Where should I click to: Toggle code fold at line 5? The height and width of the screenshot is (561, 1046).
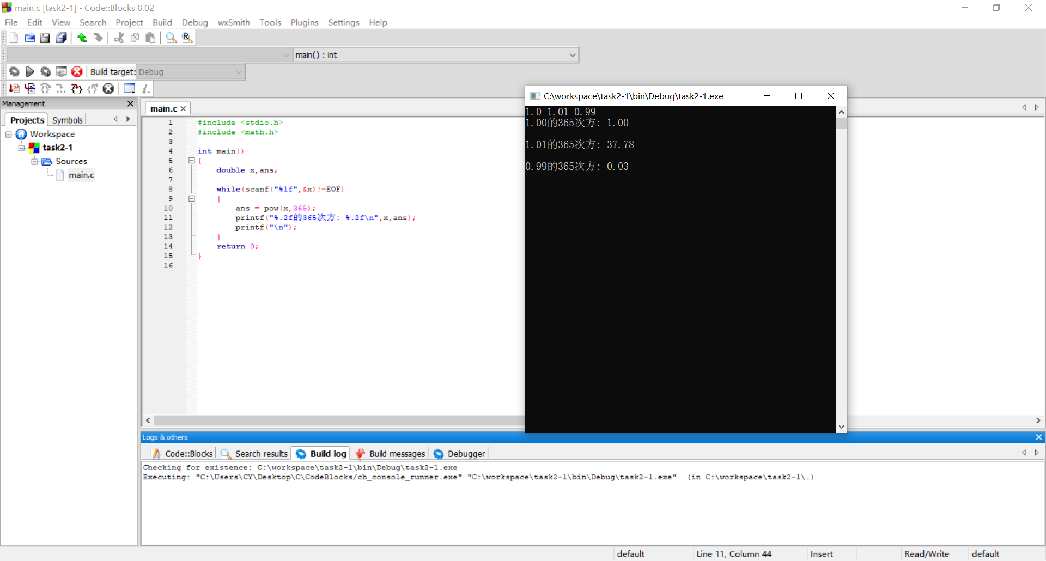[192, 161]
